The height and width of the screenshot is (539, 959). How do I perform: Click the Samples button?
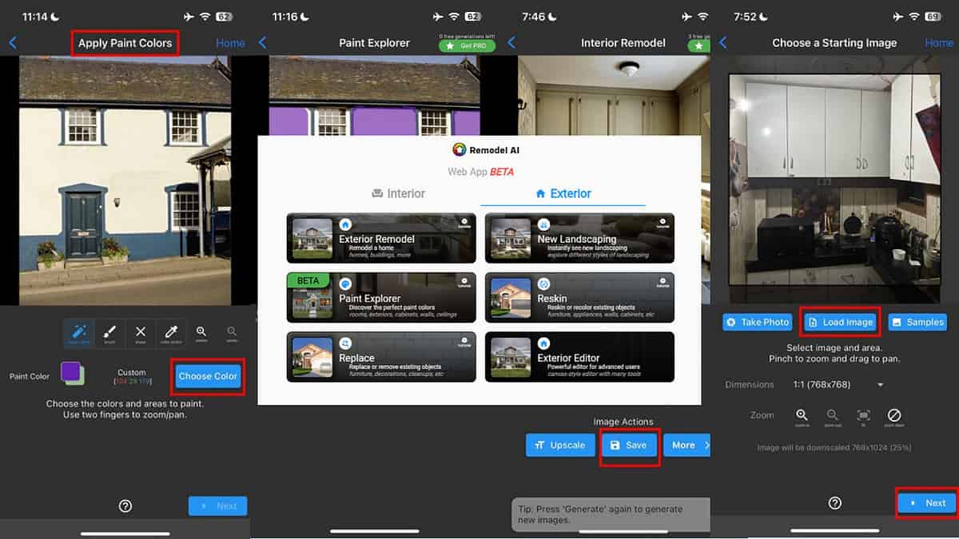coord(917,322)
